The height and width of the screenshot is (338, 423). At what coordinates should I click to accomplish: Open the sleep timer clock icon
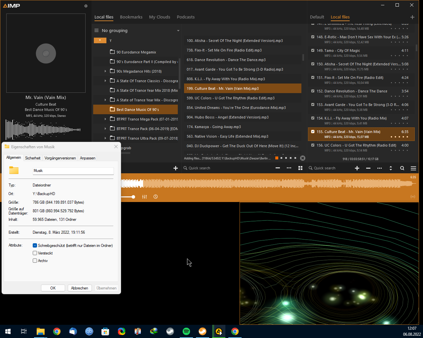coord(155,197)
